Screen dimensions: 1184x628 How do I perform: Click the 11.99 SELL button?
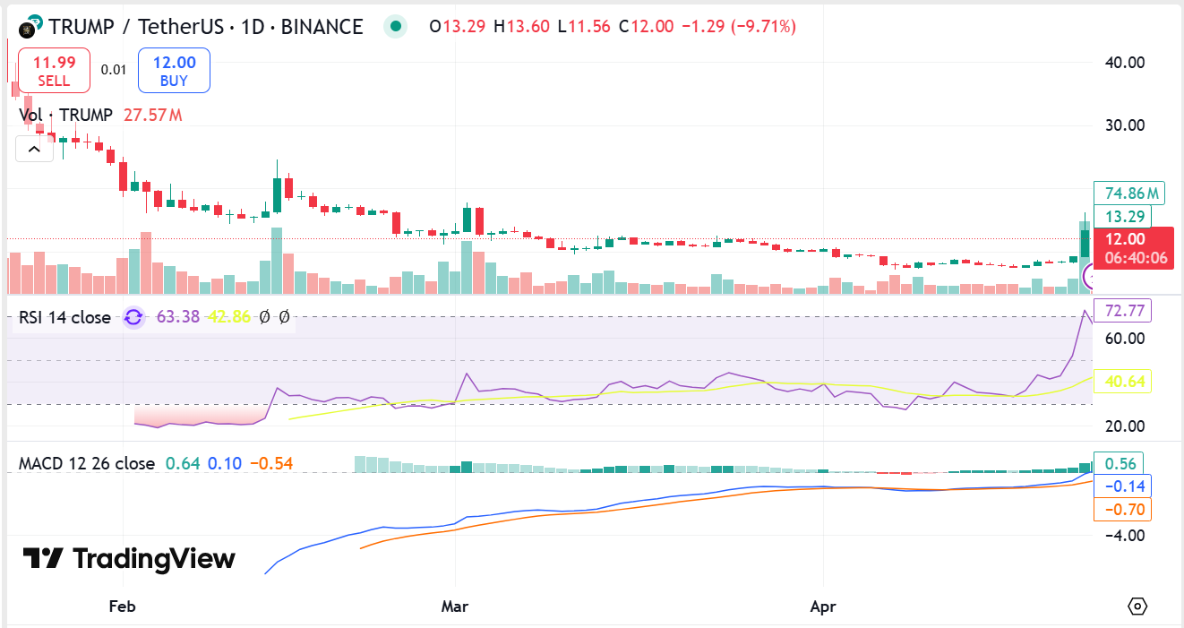(54, 71)
